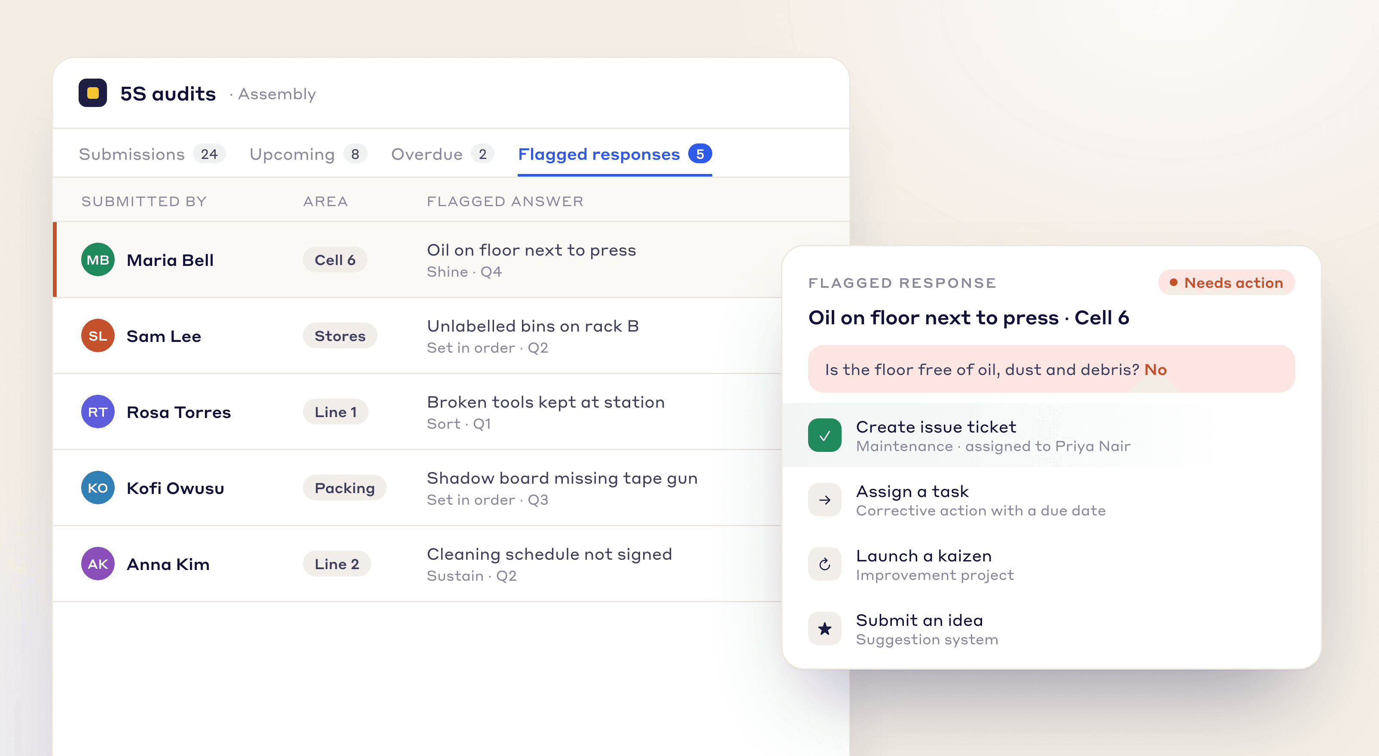Open 'Cleaning schedule not signed' row

418,564
